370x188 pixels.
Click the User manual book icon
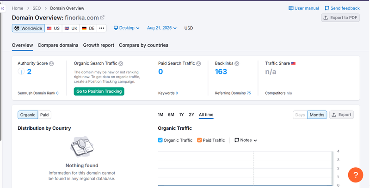click(x=291, y=8)
